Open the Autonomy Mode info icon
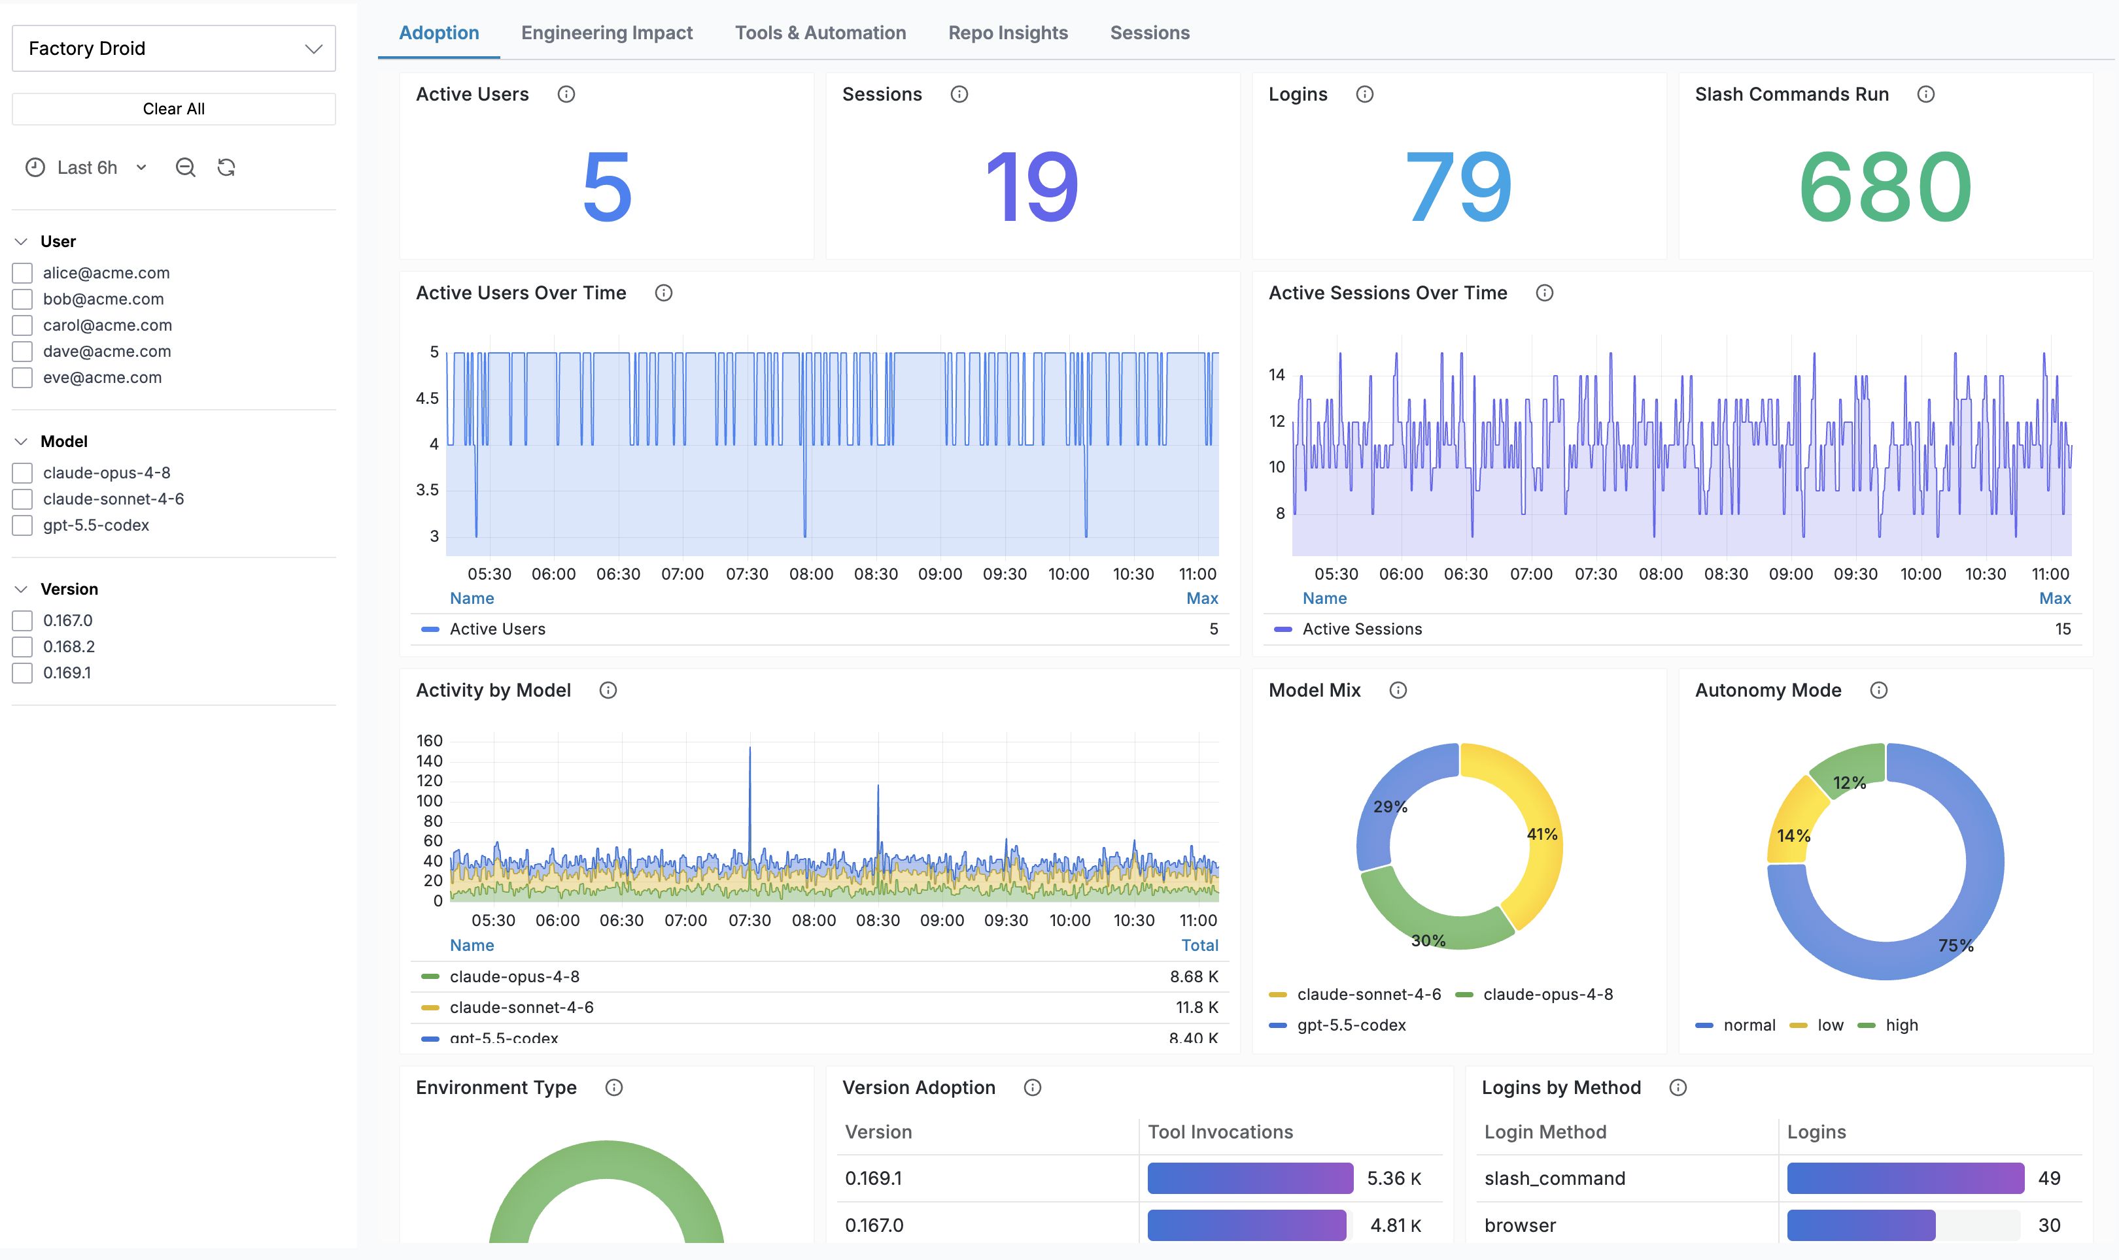This screenshot has width=2119, height=1260. point(1878,690)
